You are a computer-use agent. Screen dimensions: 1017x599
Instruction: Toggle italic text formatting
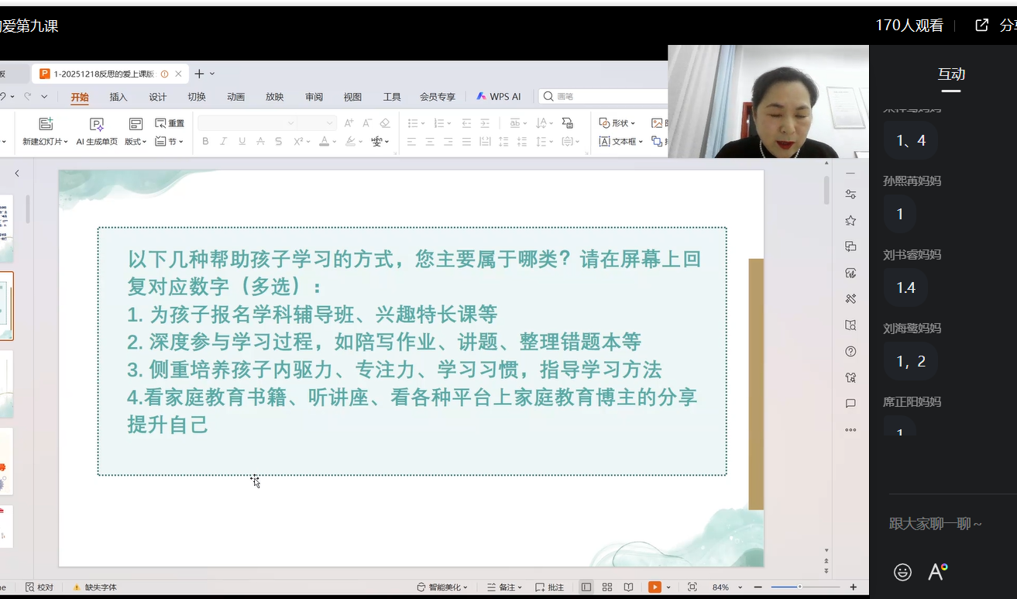coord(224,141)
